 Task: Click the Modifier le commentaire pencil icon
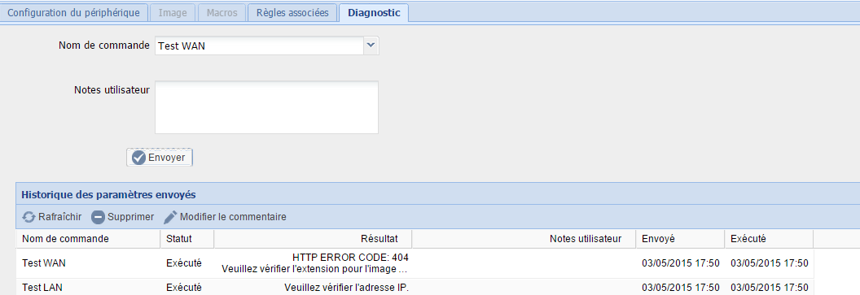(170, 217)
